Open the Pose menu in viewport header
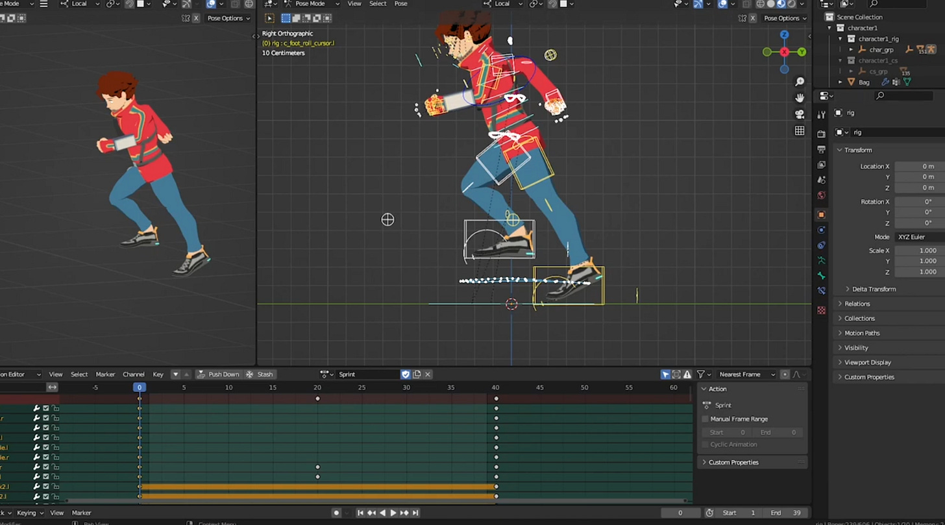The image size is (945, 525). [401, 4]
